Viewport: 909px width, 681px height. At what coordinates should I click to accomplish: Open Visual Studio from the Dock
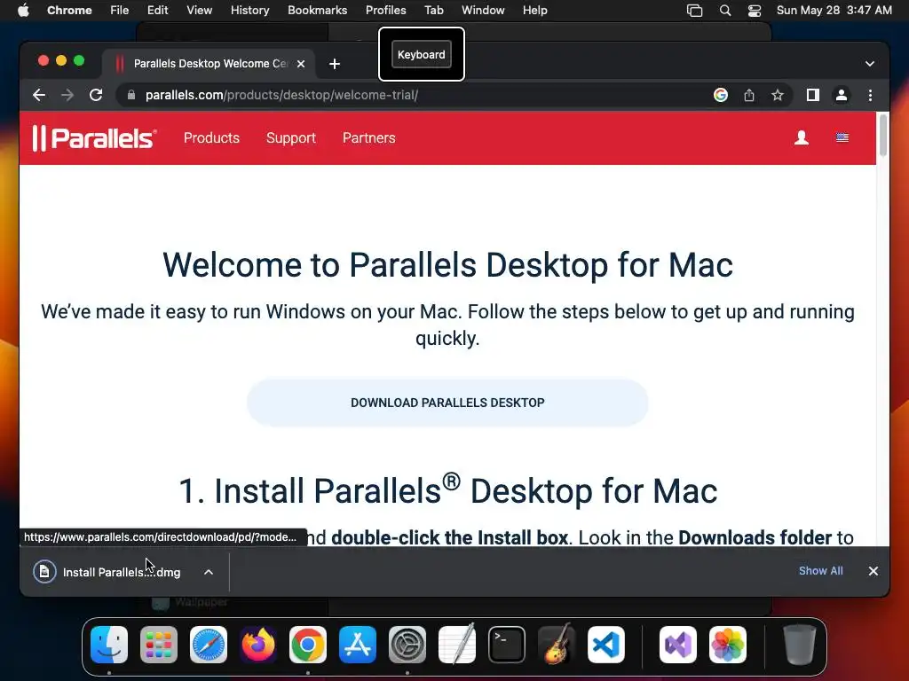[x=677, y=645]
